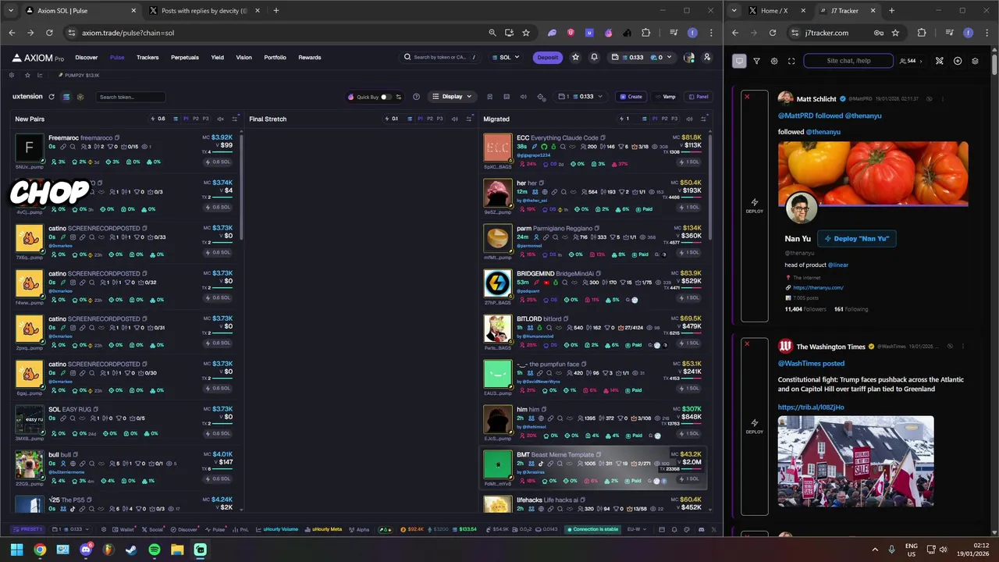Mute the Final Stretch column sound
Image resolution: width=999 pixels, height=562 pixels.
455,119
